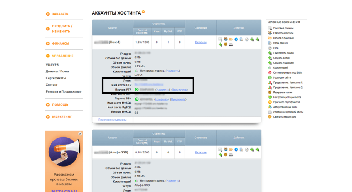Viewport: 352px width, 192px height.
Task: Open FTP users for Альфа-SSD account
Action: click(x=226, y=149)
